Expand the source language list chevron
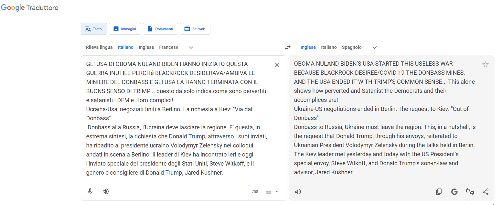Viewport: 502px width, 205px height. click(191, 48)
